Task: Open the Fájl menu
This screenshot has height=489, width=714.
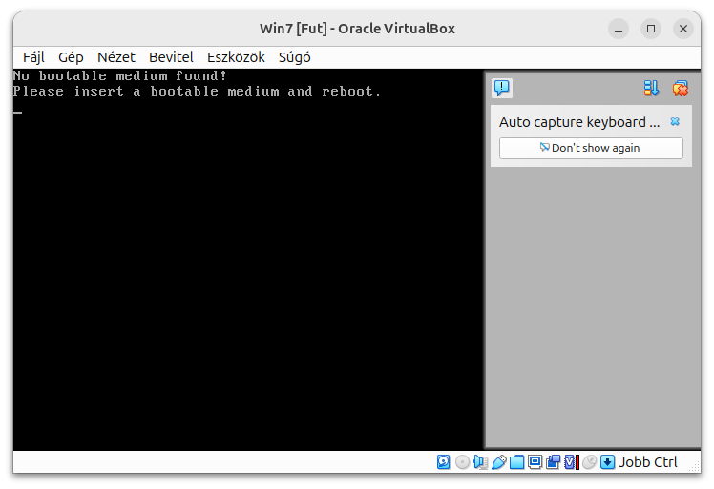Action: (33, 57)
